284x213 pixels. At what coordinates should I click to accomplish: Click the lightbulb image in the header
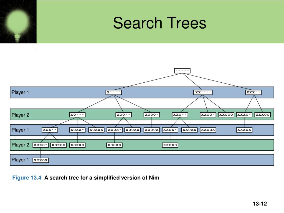click(18, 22)
